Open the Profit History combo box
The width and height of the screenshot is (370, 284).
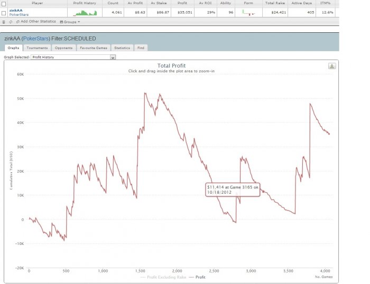tap(73, 57)
